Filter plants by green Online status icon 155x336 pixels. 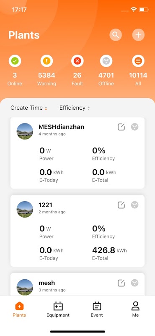15,61
